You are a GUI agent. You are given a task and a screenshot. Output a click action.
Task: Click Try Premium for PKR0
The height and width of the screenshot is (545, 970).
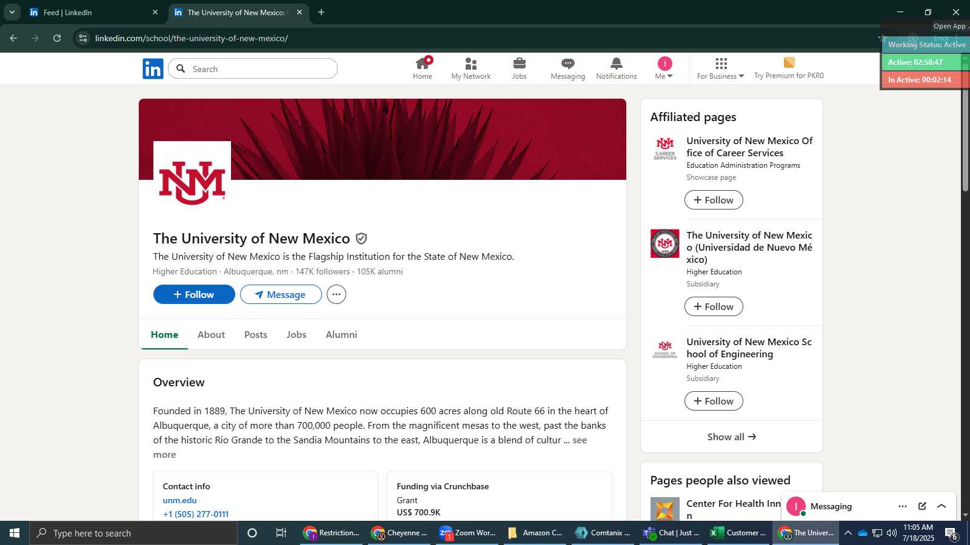[789, 68]
